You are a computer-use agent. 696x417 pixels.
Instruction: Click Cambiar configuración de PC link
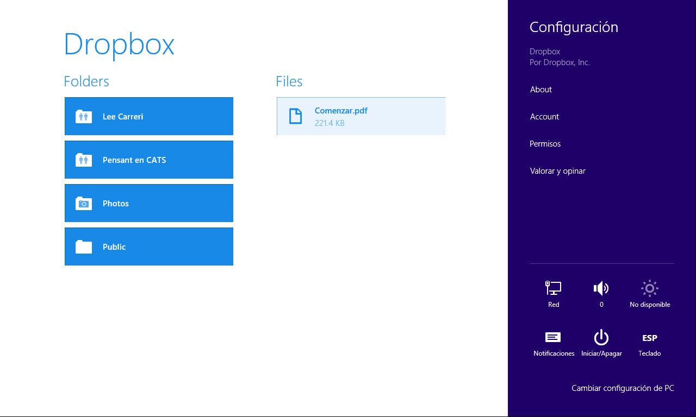(623, 388)
